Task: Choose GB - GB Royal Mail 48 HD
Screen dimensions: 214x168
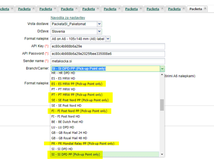Action: pos(105,138)
